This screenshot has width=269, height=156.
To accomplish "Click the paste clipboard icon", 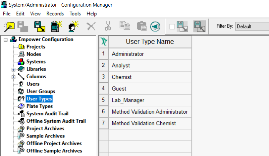I will point(142,26).
